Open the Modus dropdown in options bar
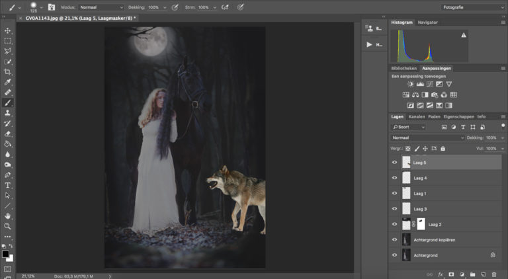The height and width of the screenshot is (279, 508). click(x=101, y=7)
